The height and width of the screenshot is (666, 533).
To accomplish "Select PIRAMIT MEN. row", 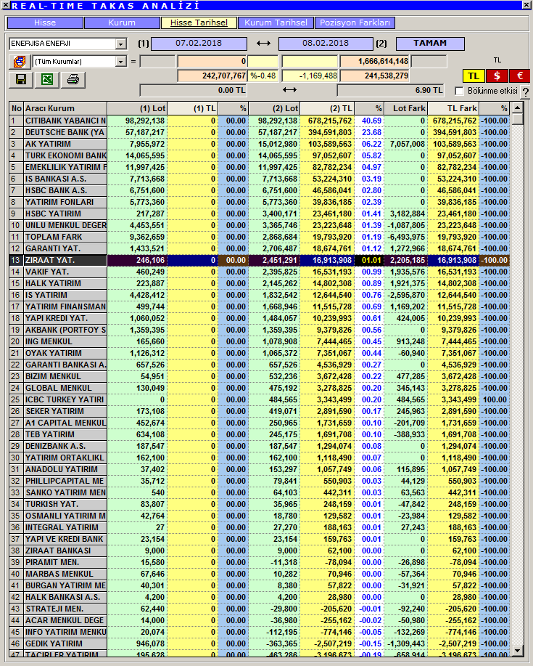I will pyautogui.click(x=260, y=562).
